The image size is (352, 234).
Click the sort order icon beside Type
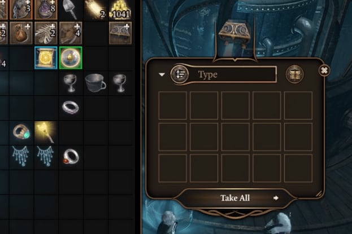[x=180, y=74]
